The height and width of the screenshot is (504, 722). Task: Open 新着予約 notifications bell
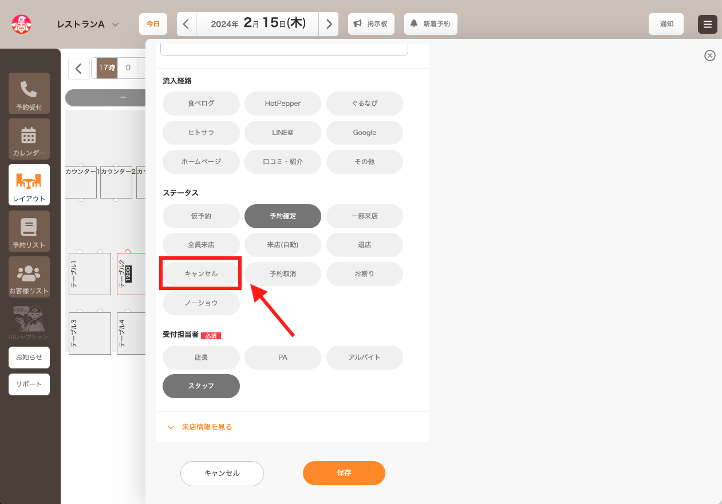[431, 24]
